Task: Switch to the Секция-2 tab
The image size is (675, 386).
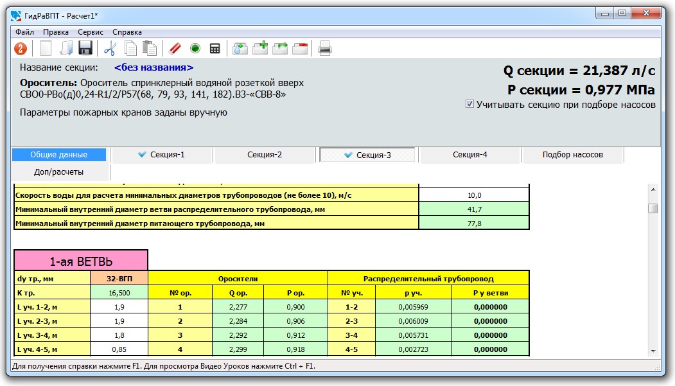Action: [265, 155]
